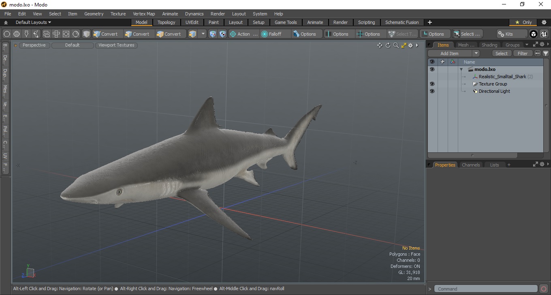Click the circle-in-square icon in the toolbar
The width and height of the screenshot is (551, 295).
coord(66,34)
